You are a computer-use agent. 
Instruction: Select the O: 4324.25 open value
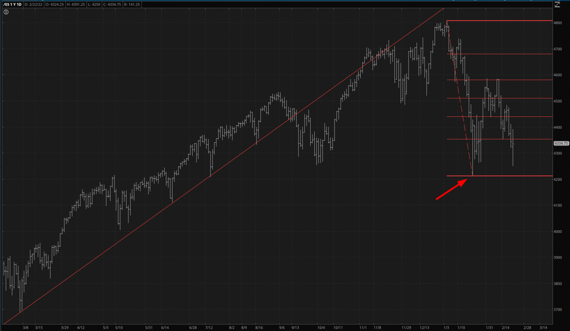click(x=54, y=4)
